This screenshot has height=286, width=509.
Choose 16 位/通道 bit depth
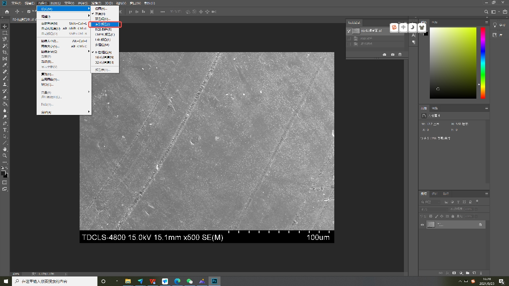click(104, 57)
